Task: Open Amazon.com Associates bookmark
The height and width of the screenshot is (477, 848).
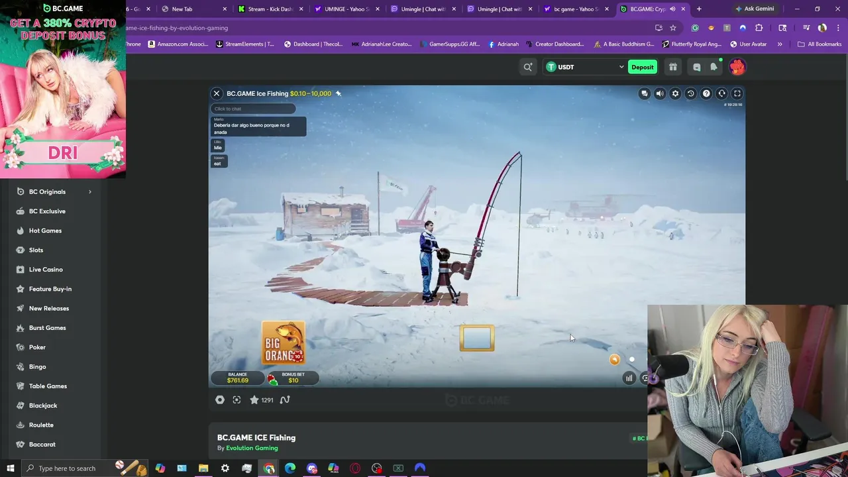Action: pyautogui.click(x=178, y=44)
